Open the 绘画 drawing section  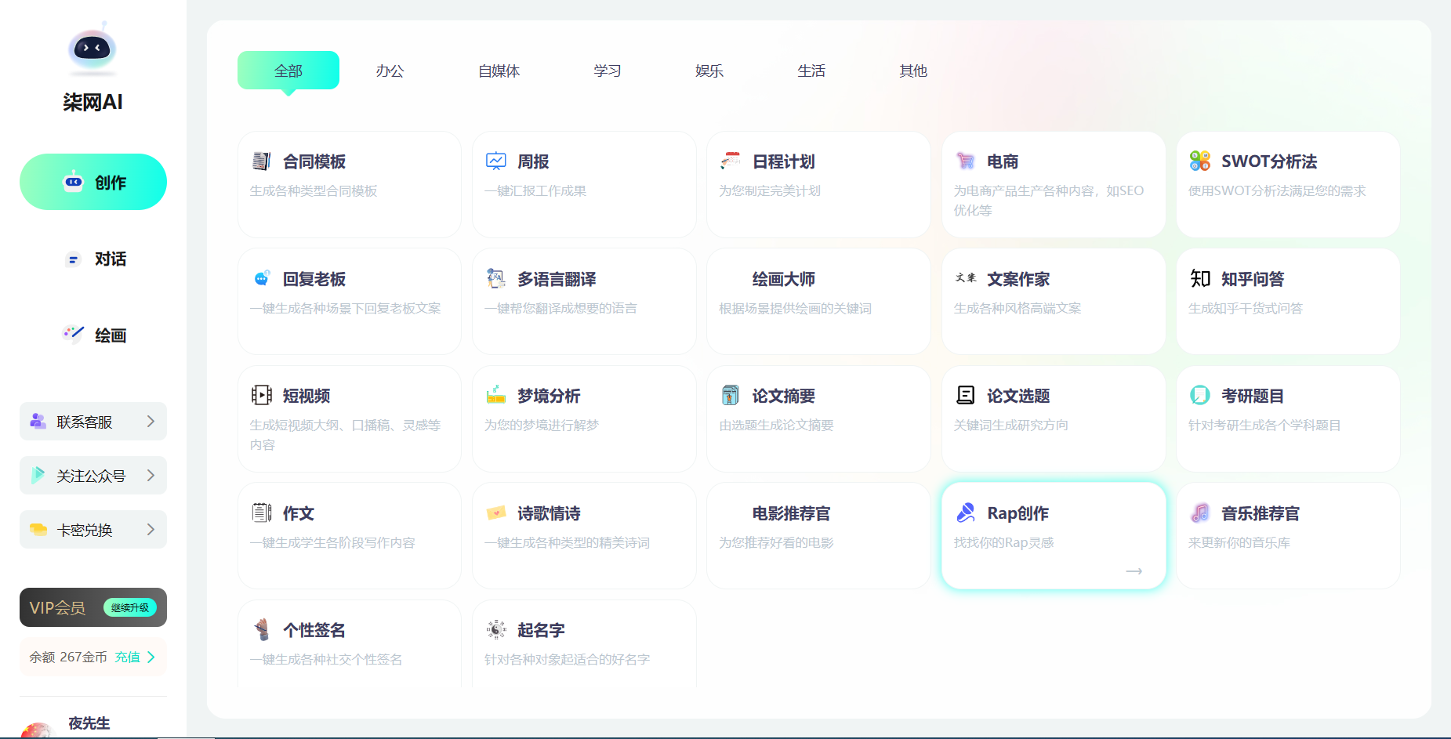coord(93,335)
